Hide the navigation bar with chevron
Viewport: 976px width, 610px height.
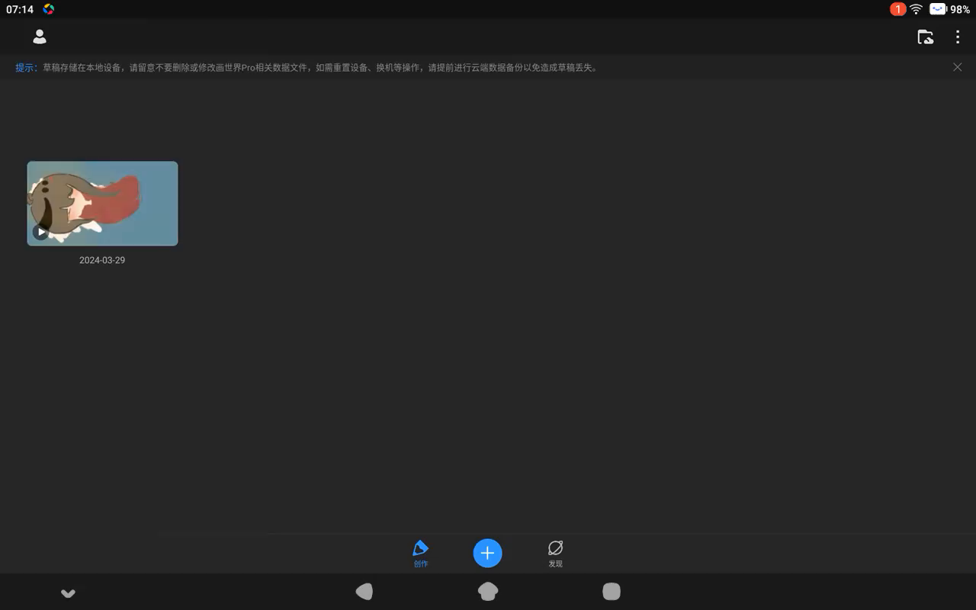[x=68, y=592]
